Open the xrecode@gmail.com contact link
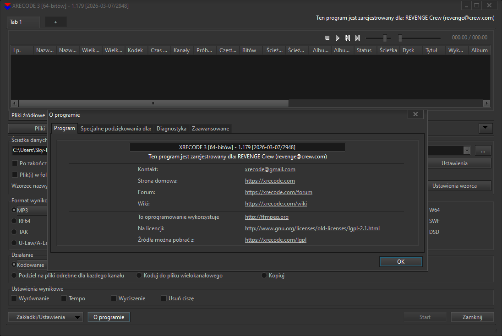Viewport: 502px width, 336px height. pos(270,169)
